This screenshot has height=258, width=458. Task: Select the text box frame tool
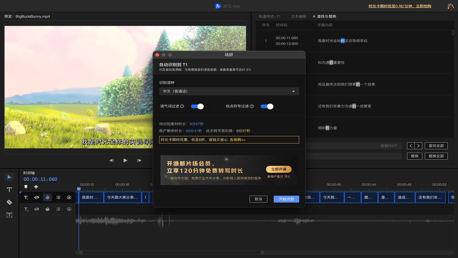point(9,215)
